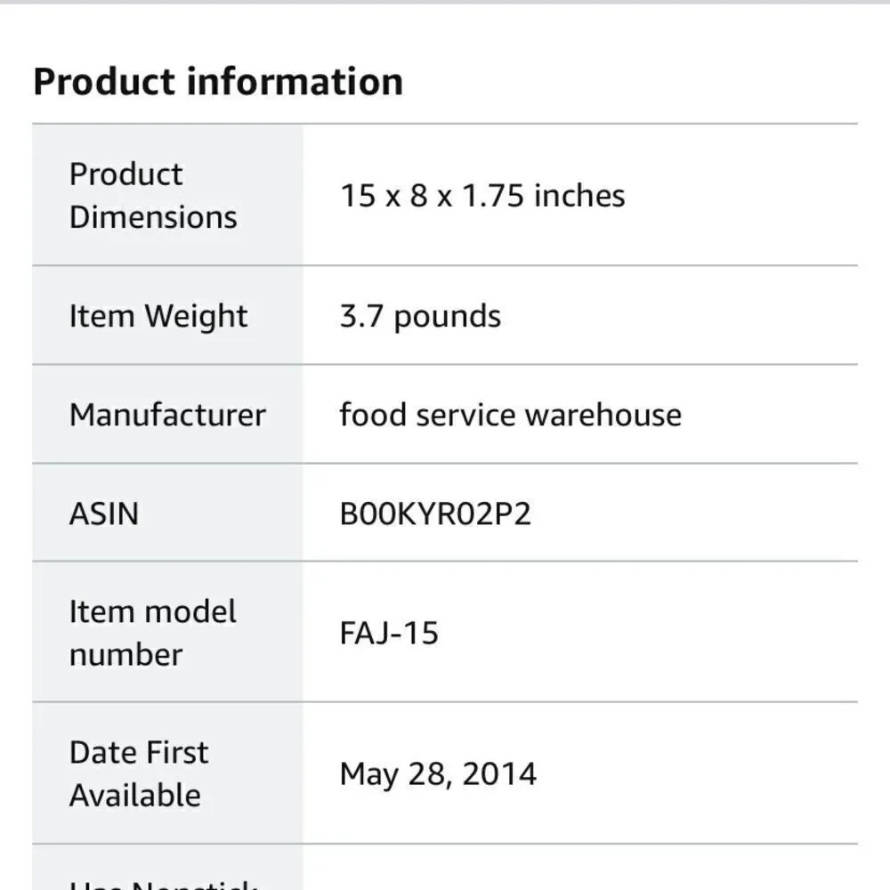Click the word warehouse in manufacturer value
This screenshot has height=890, width=890.
(x=603, y=415)
